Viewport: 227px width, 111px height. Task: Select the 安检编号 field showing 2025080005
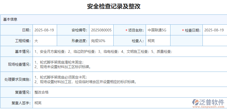tap(101, 30)
